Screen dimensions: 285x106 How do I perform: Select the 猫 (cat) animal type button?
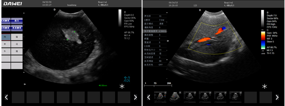click(x=17, y=37)
